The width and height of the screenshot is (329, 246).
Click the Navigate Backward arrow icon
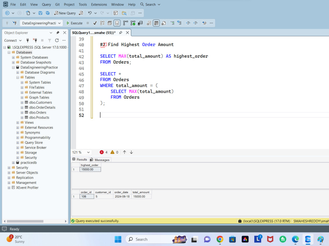tap(7, 13)
